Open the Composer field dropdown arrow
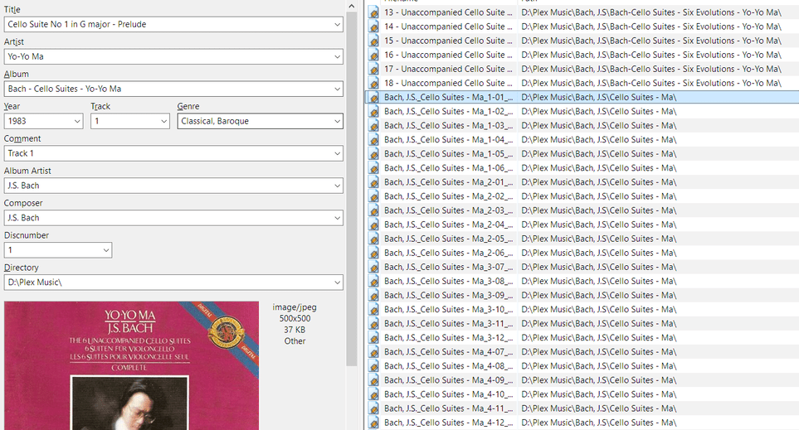Image resolution: width=799 pixels, height=430 pixels. click(337, 218)
